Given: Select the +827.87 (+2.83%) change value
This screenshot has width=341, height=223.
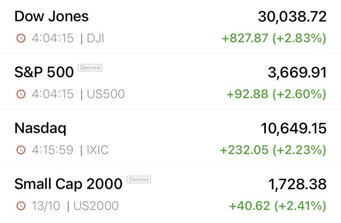Looking at the screenshot, I should point(274,38).
